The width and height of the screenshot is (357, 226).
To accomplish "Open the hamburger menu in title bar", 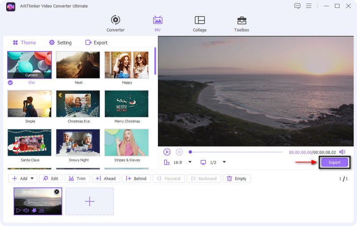I will click(x=308, y=6).
